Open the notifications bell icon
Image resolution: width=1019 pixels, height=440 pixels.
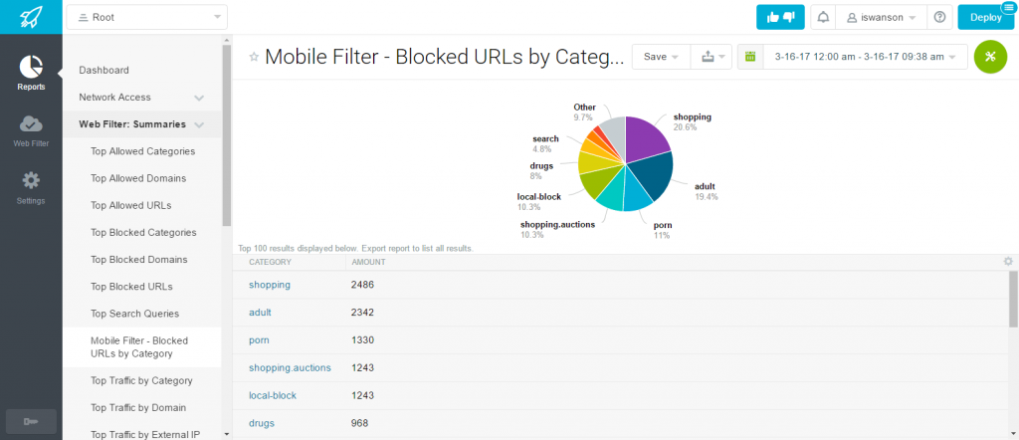(x=823, y=18)
